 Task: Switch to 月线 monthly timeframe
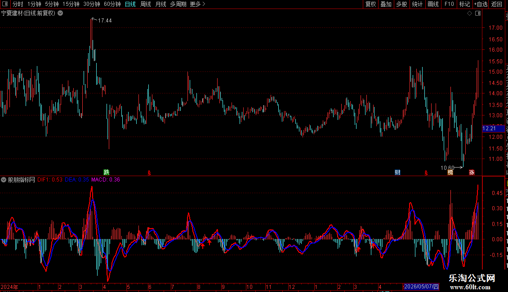click(x=160, y=4)
